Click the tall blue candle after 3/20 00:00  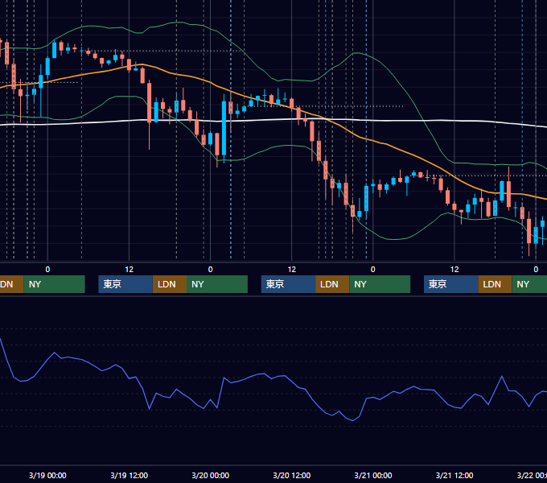(x=224, y=128)
